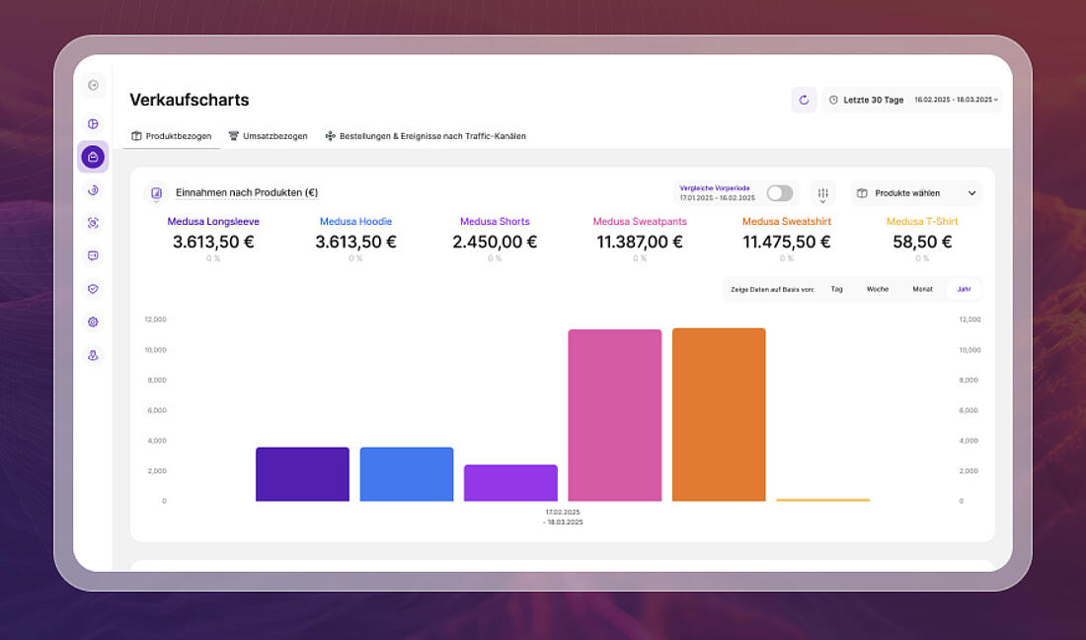Viewport: 1086px width, 640px height.
Task: Open the shield checkmark sidebar icon
Action: (x=93, y=289)
